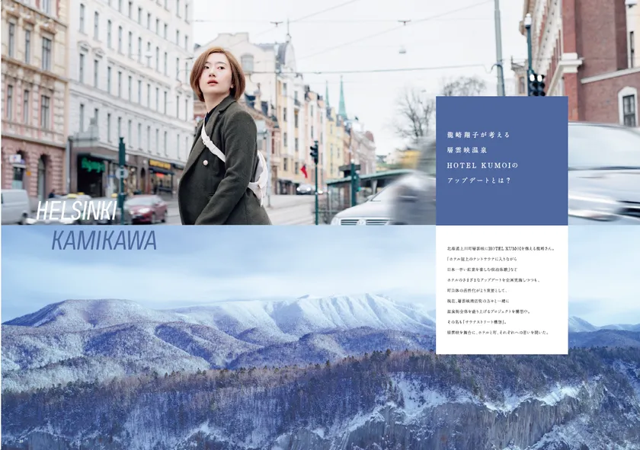Click the line starting '町自体の活性化'
This screenshot has height=450, width=640.
pos(477,290)
